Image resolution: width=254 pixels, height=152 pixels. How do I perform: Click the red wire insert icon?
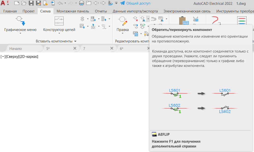(216, 20)
